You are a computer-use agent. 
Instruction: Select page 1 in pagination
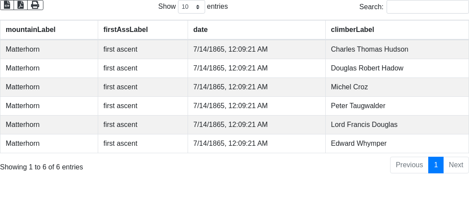pyautogui.click(x=436, y=165)
